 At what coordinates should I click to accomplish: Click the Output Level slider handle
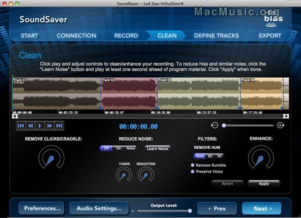(190, 211)
